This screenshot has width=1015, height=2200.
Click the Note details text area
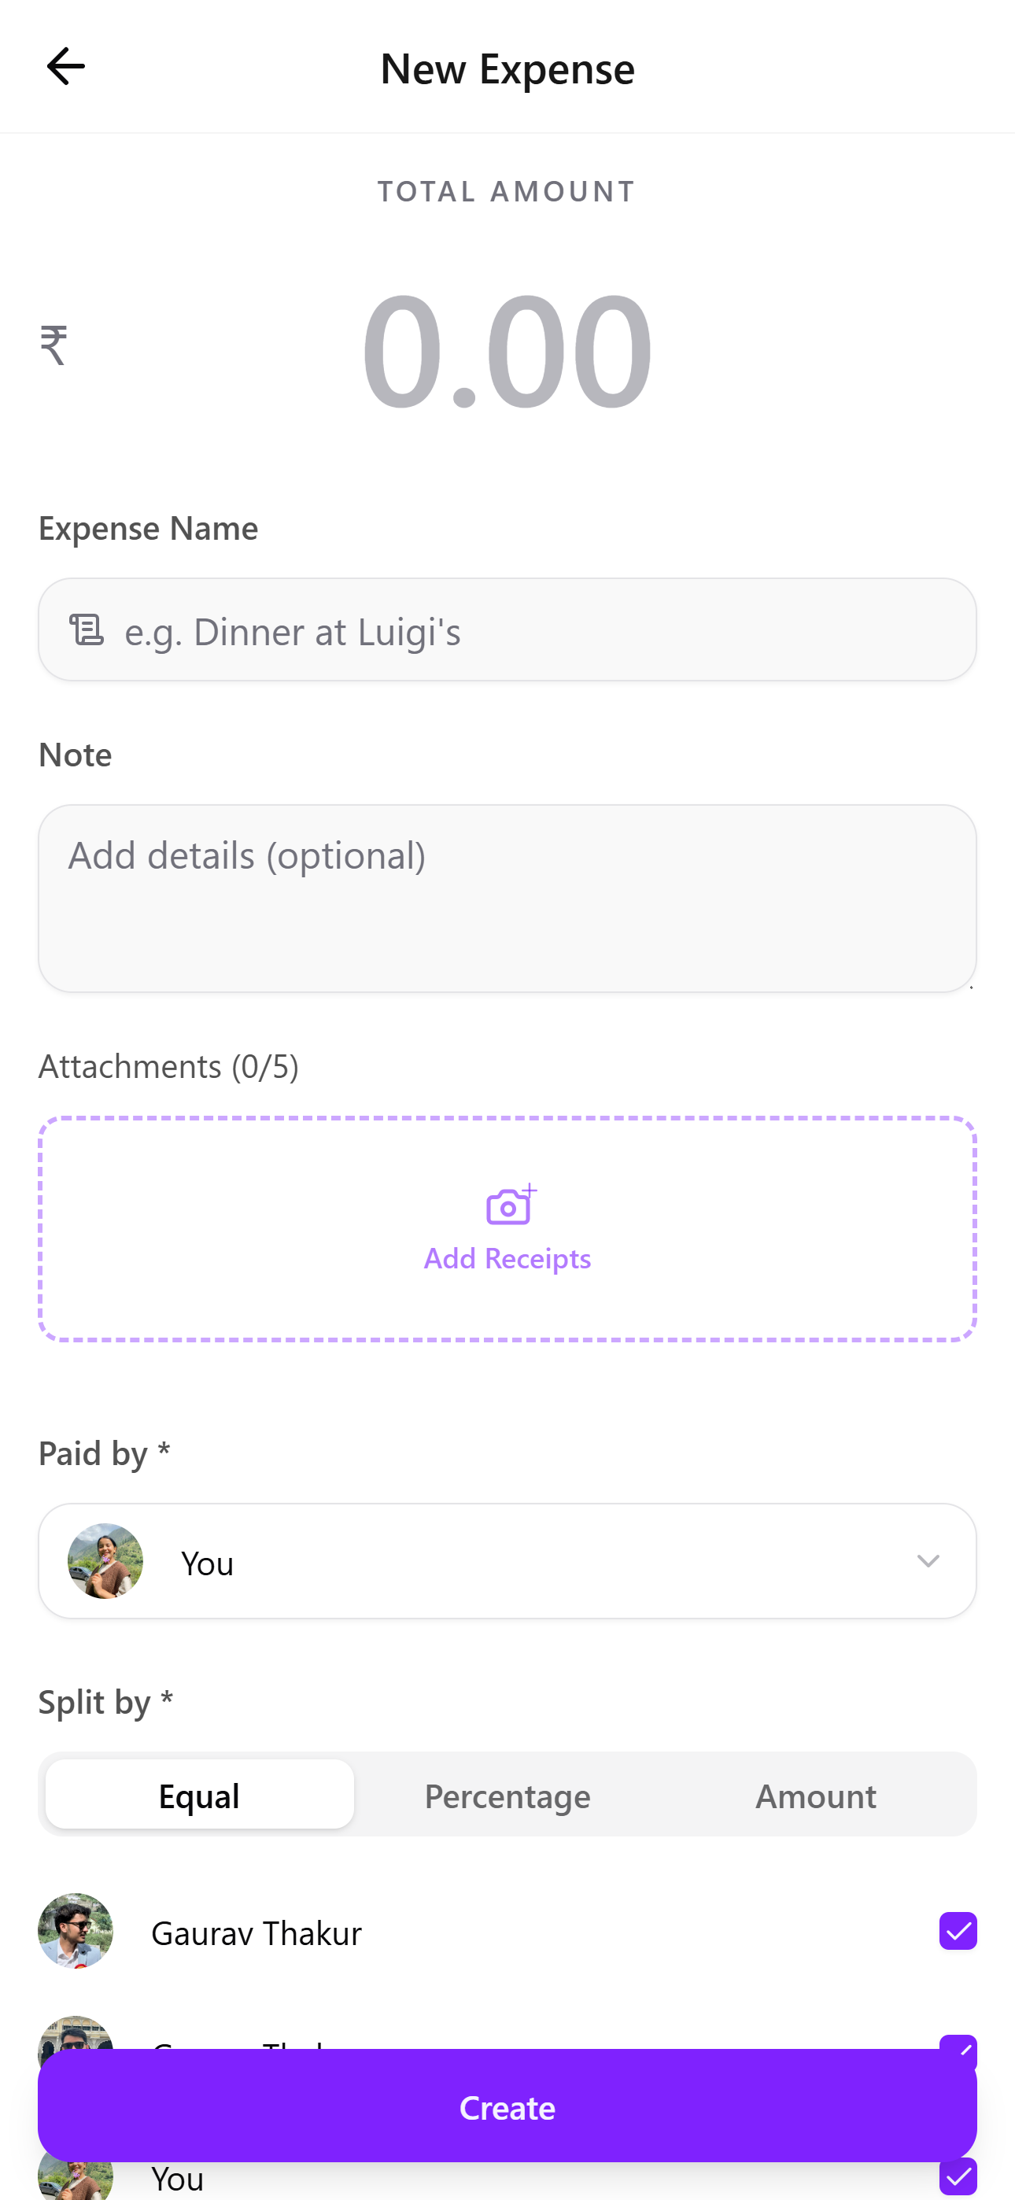pyautogui.click(x=507, y=899)
